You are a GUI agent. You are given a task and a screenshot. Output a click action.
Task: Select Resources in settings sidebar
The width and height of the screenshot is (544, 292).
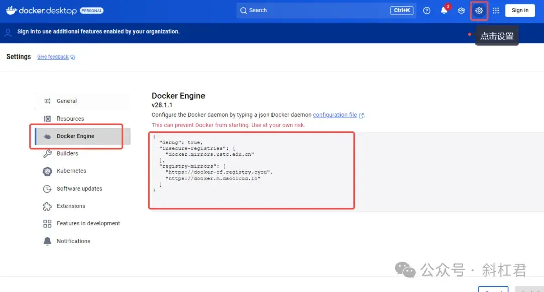pyautogui.click(x=70, y=119)
